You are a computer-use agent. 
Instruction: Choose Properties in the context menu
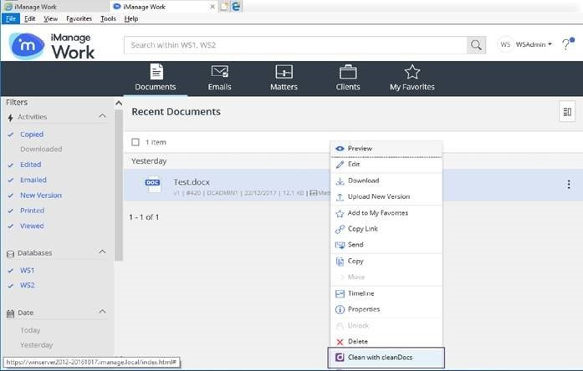coord(386,309)
